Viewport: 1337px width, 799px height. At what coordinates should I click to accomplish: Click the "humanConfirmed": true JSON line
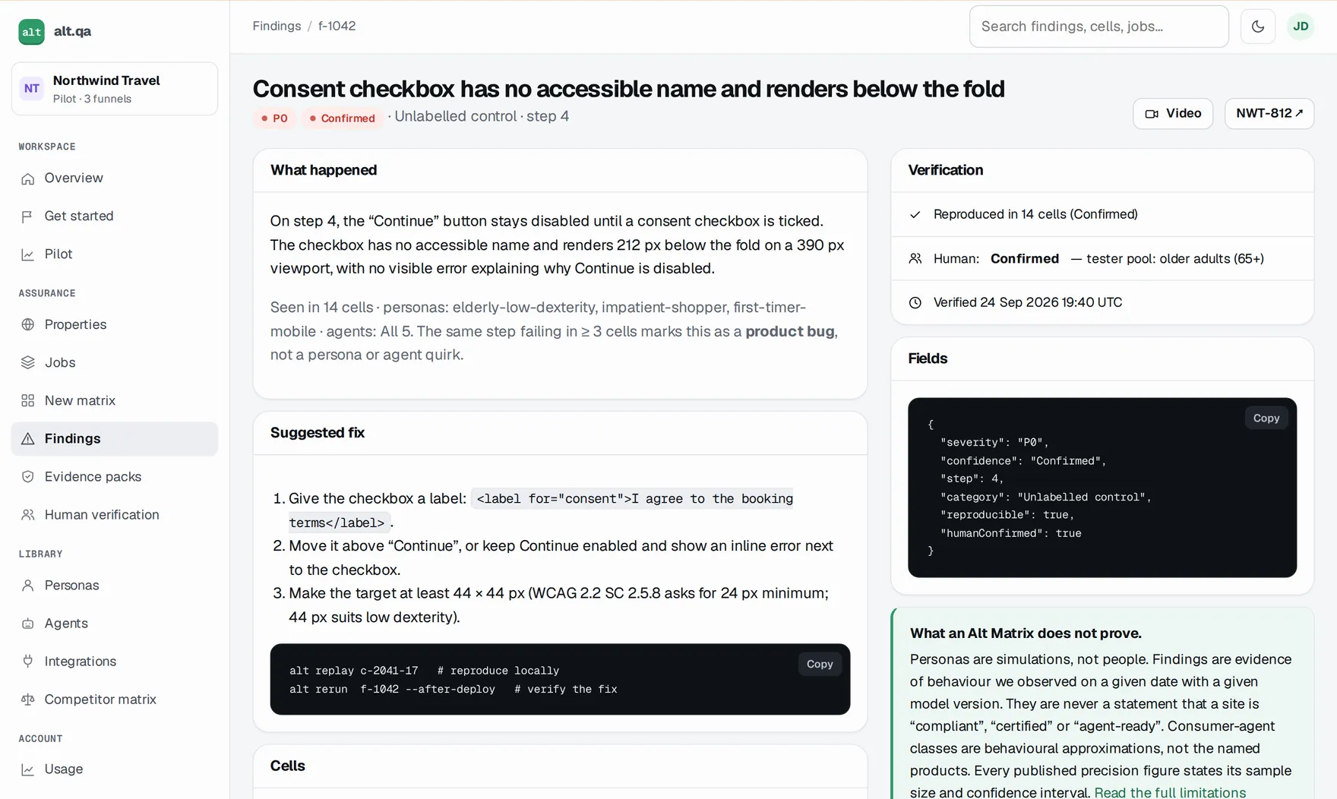click(1010, 533)
